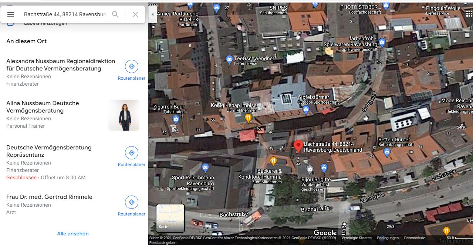Open the Datenschutz privacy link
This screenshot has width=473, height=245.
[x=414, y=238]
